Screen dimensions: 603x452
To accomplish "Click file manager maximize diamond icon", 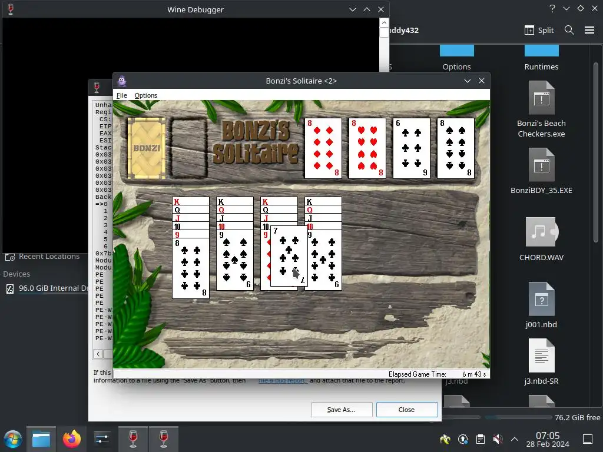I will 581,8.
